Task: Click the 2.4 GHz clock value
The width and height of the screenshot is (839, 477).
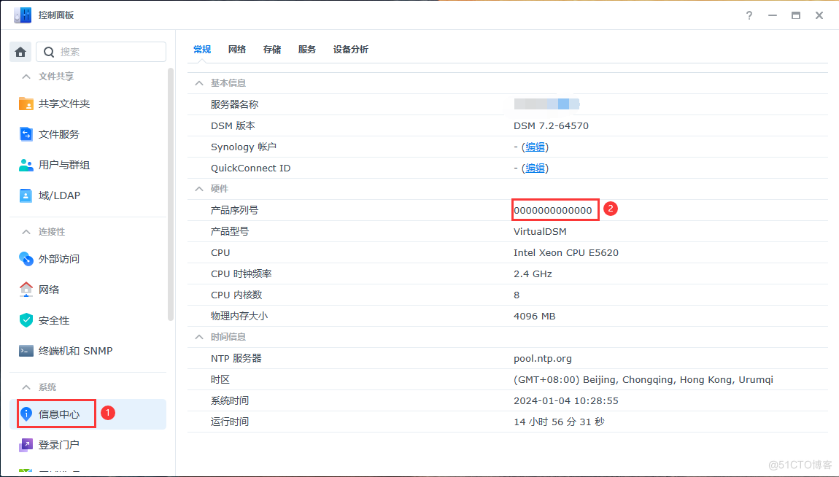Action: tap(533, 274)
